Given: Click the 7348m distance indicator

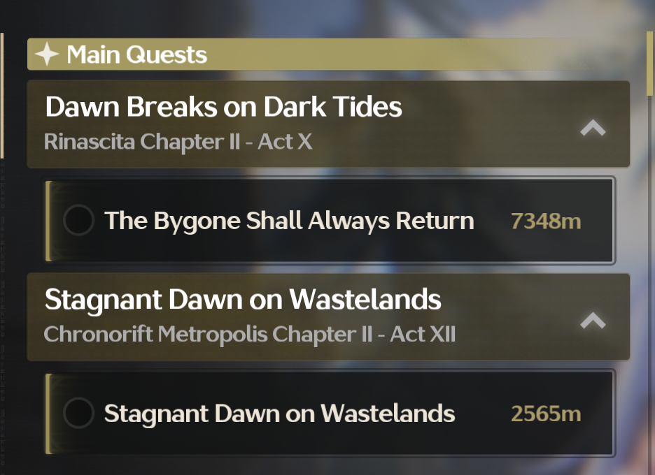Looking at the screenshot, I should pyautogui.click(x=546, y=221).
